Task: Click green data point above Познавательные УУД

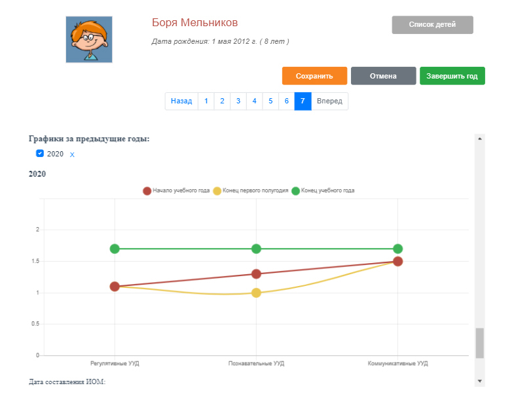Action: [256, 249]
